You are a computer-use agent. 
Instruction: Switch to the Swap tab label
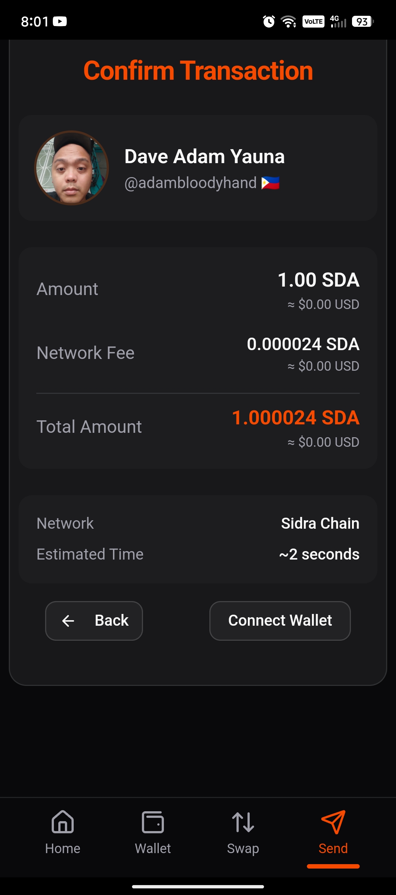pyautogui.click(x=243, y=848)
